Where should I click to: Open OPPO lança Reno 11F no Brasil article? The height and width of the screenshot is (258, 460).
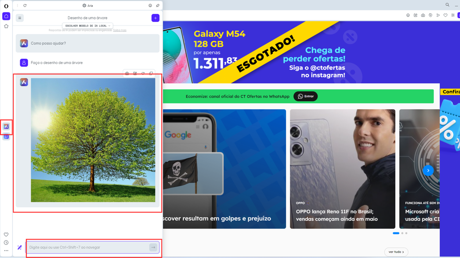pos(343,169)
